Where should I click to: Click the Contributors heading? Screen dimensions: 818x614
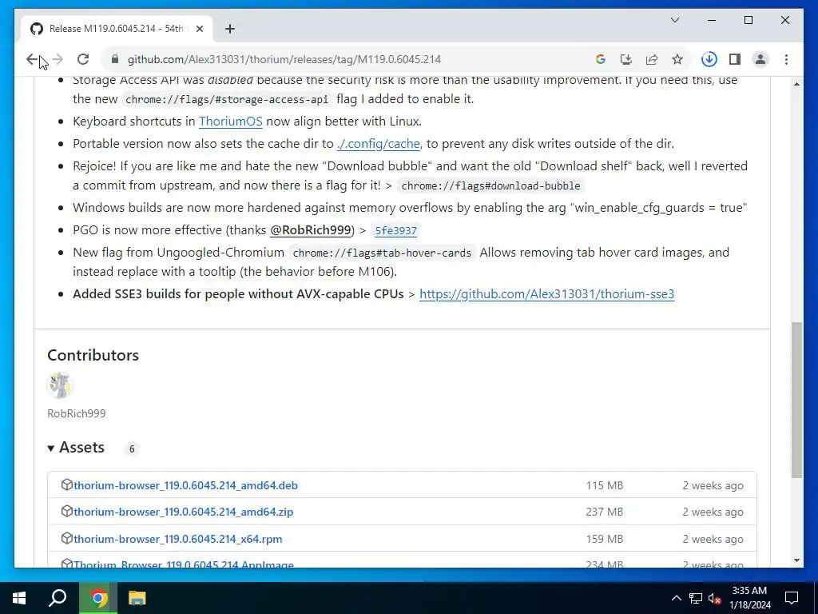[93, 355]
